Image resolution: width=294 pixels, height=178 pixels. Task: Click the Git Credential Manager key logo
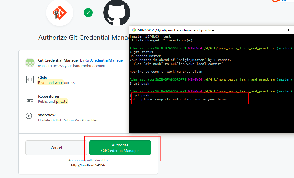(60, 13)
